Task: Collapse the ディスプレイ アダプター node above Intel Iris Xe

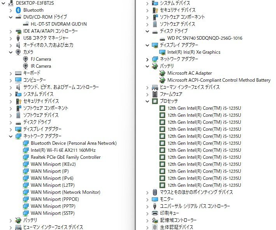Action: coord(147,46)
